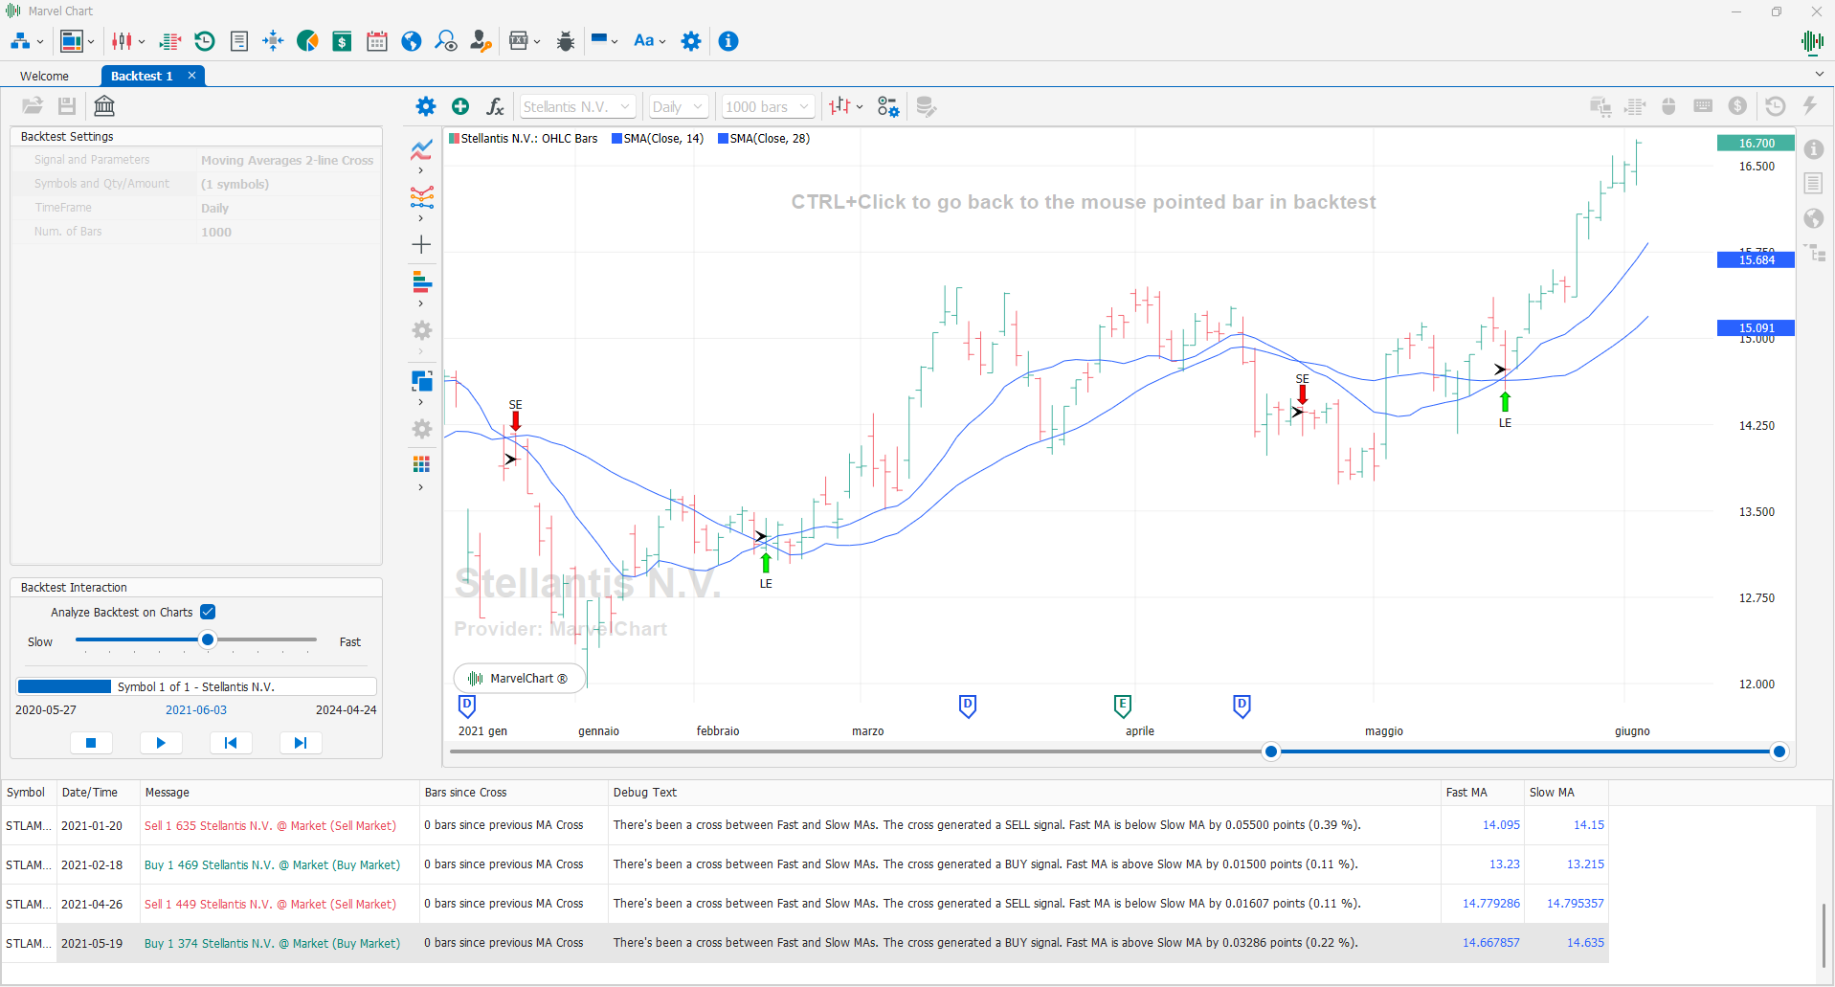This screenshot has height=987, width=1835.
Task: Open the colored grid tiles tool icon
Action: click(x=421, y=464)
